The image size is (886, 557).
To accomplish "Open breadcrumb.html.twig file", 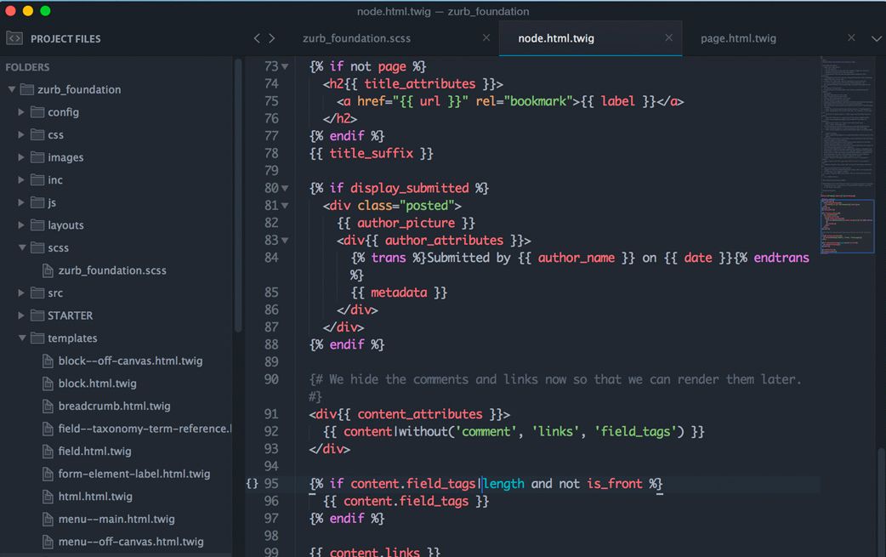I will [114, 406].
